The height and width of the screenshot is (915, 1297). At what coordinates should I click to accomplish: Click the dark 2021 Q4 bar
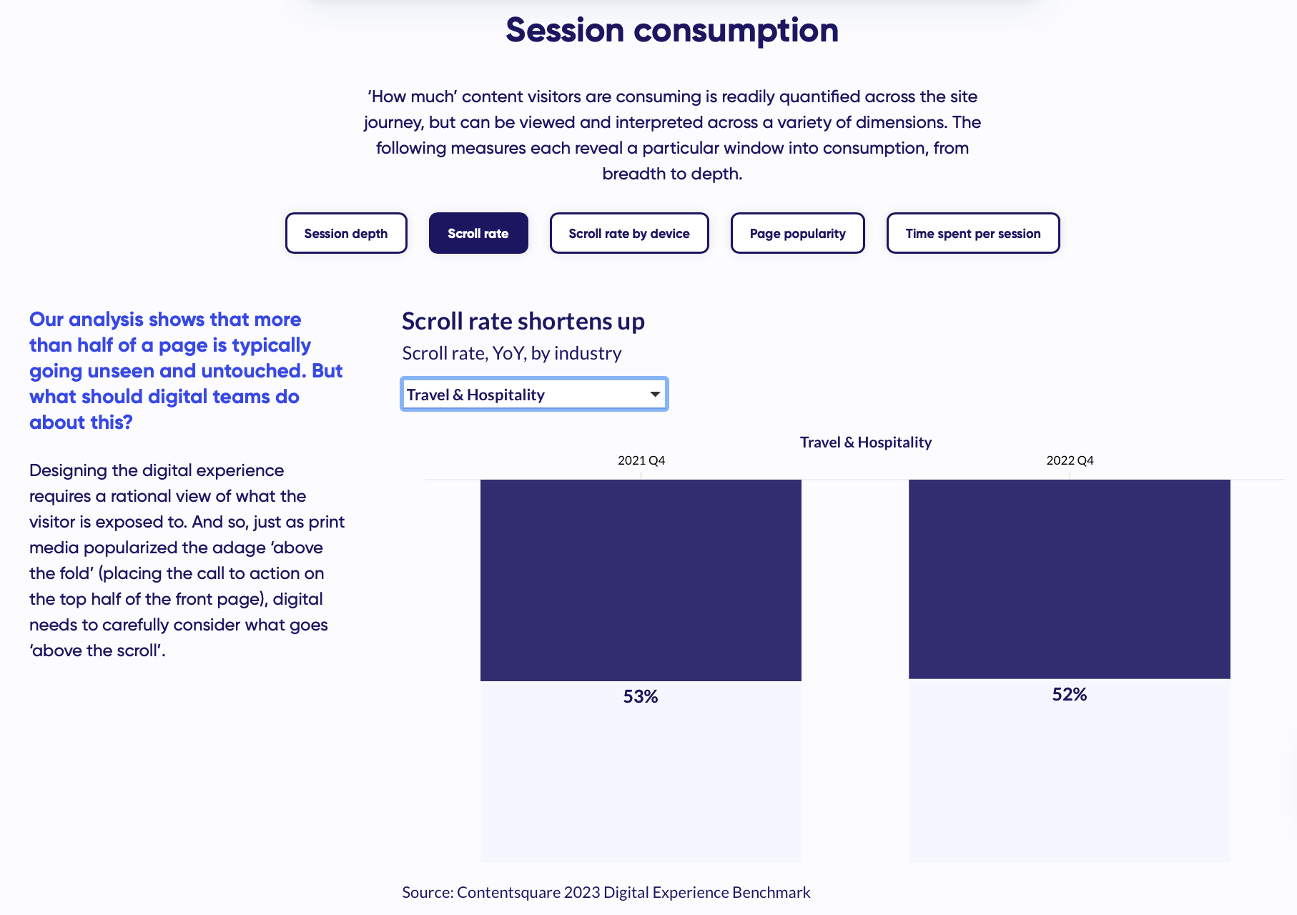(x=641, y=580)
